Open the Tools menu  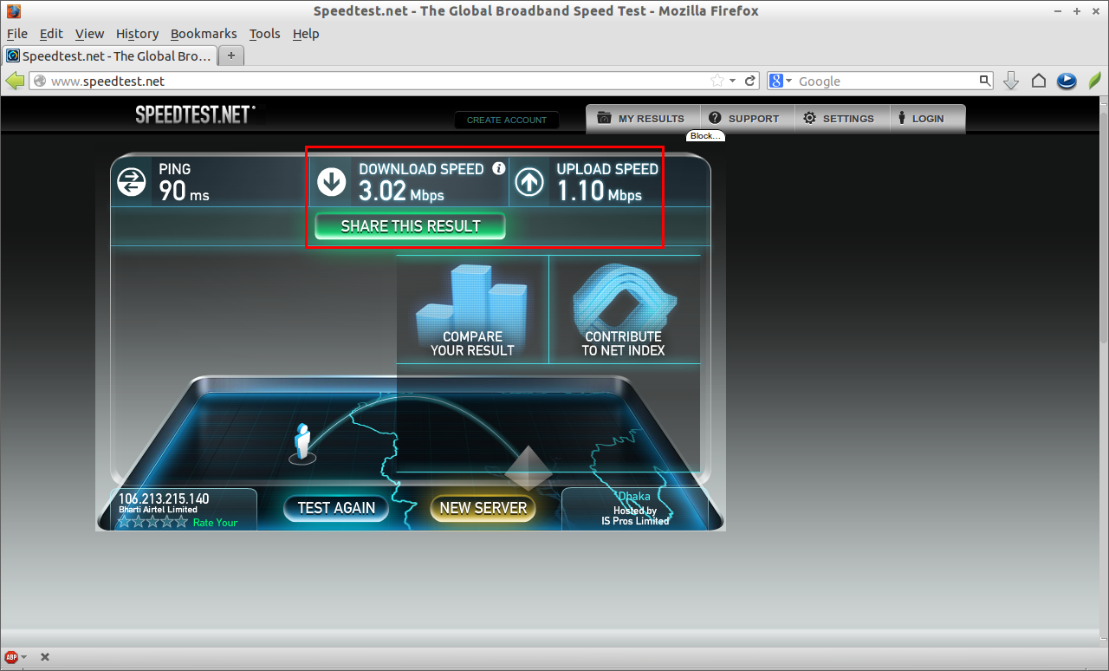tap(264, 34)
